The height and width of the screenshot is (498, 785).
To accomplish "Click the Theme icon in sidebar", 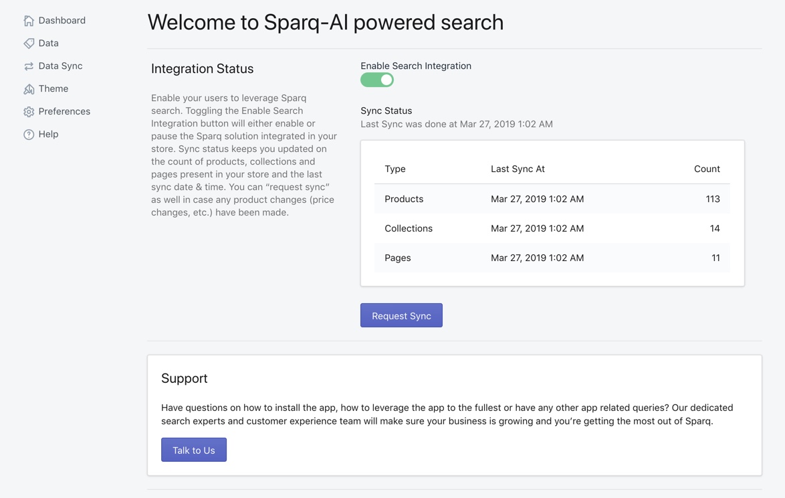I will point(29,89).
